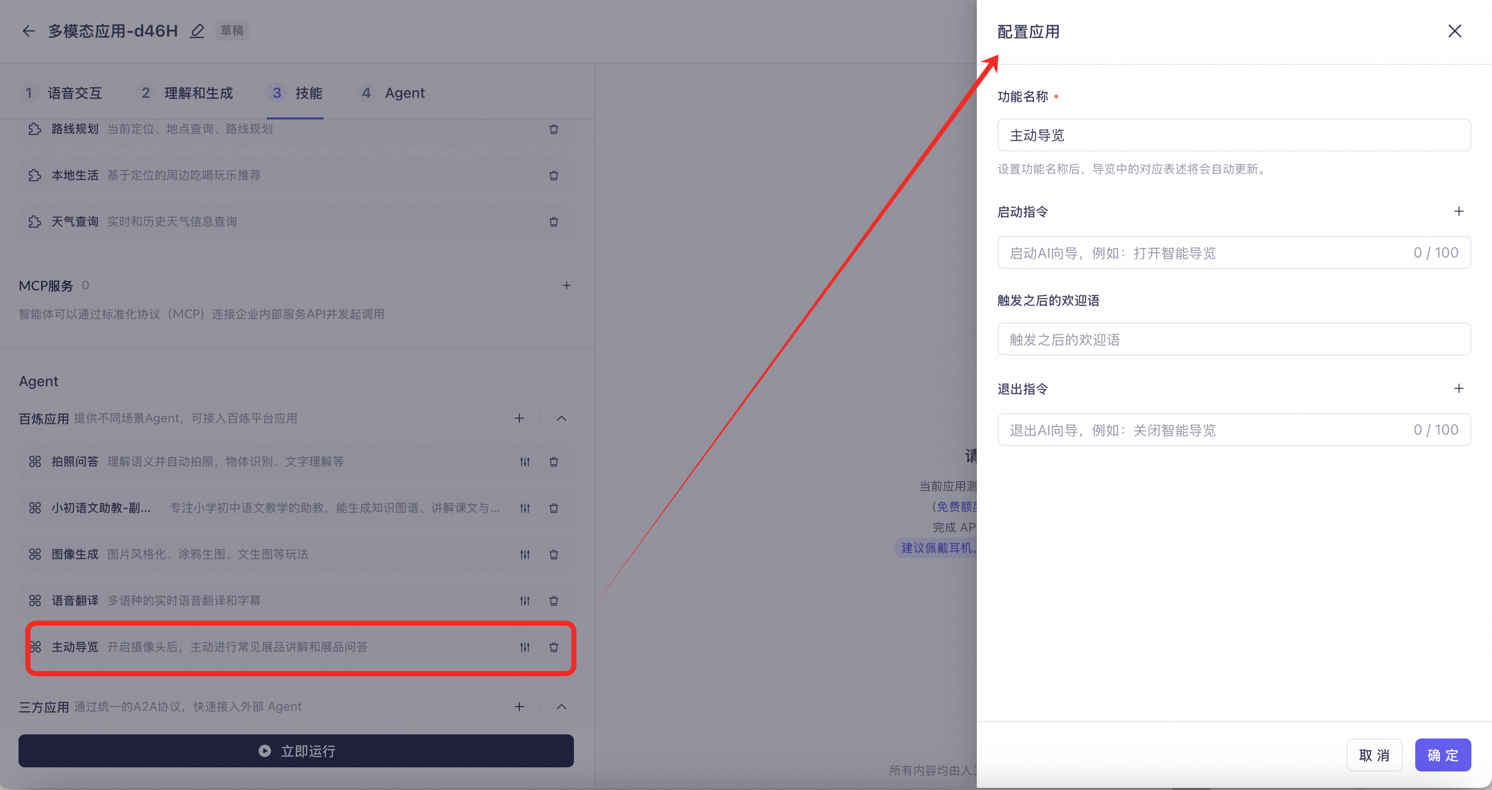Add a new MCP服务
This screenshot has width=1492, height=790.
tap(566, 285)
